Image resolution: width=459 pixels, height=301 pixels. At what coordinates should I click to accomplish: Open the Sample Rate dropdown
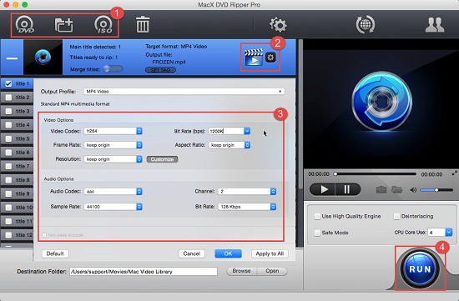(x=113, y=207)
